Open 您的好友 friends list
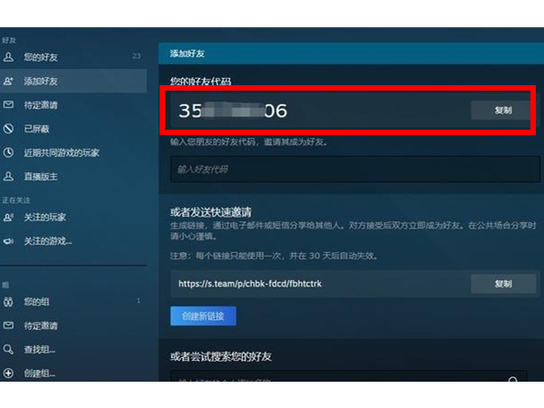This screenshot has width=544, height=408. pyautogui.click(x=42, y=57)
